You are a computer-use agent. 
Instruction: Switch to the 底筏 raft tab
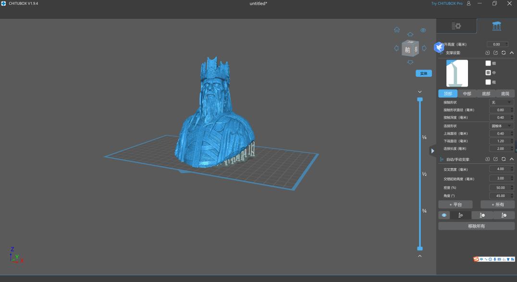point(505,93)
